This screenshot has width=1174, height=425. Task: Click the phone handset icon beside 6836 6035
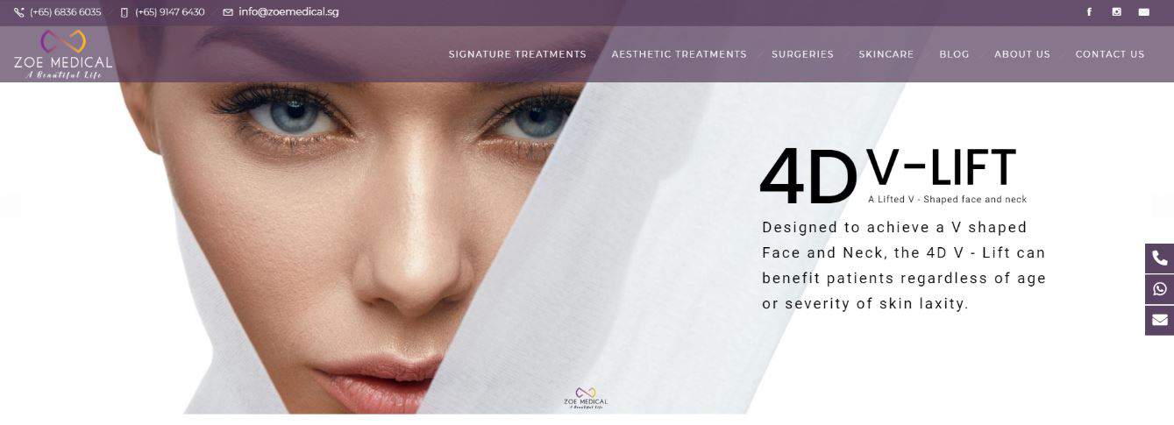[19, 12]
